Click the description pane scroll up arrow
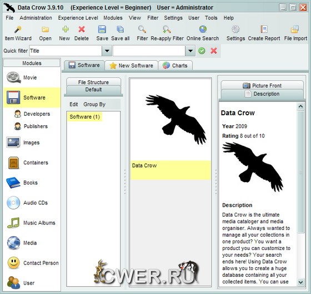 (300, 106)
